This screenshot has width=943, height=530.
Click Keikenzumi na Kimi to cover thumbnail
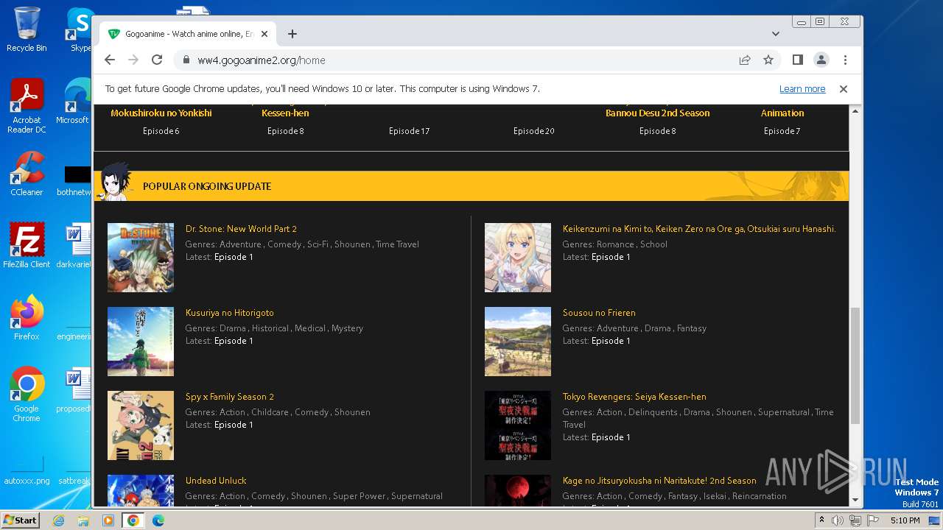tap(518, 258)
